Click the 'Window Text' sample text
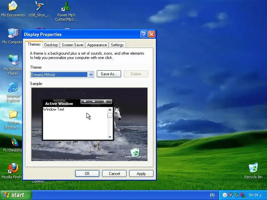Viewport: 267px width, 200px height. 54,109
